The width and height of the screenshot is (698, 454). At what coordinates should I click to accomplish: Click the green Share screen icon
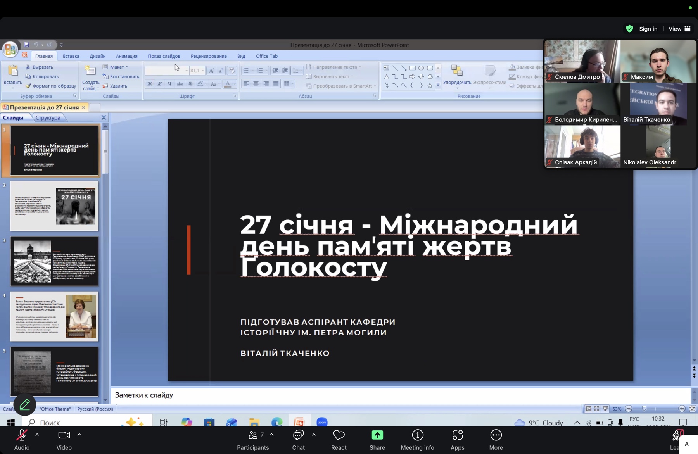377,436
